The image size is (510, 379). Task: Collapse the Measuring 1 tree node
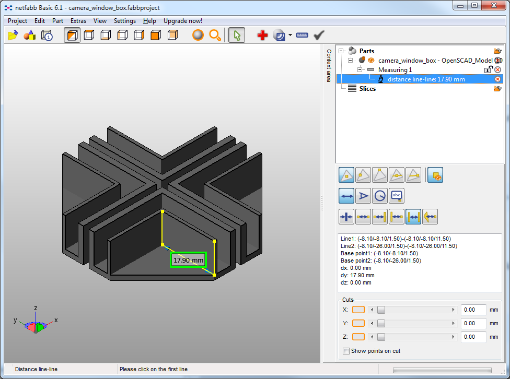pos(361,69)
